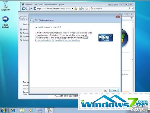Click Device Manager link in Control Panel sidebar
This screenshot has height=113, width=150.
click(26, 30)
